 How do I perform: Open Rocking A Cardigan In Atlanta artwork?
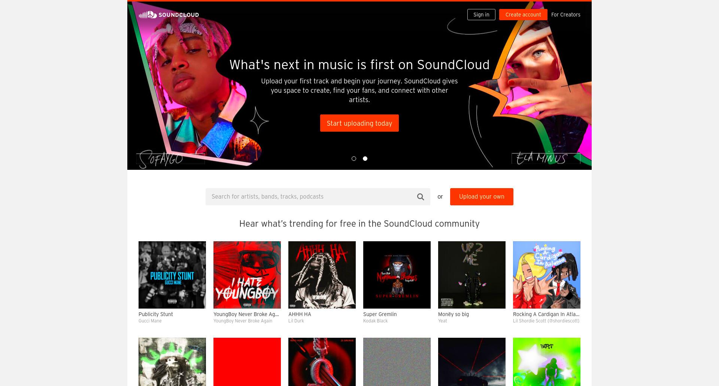(547, 275)
